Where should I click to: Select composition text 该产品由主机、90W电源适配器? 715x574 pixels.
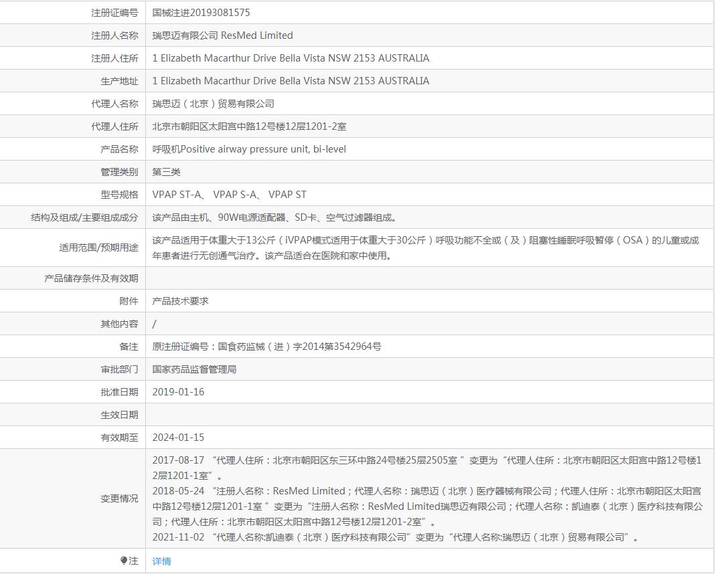point(275,217)
